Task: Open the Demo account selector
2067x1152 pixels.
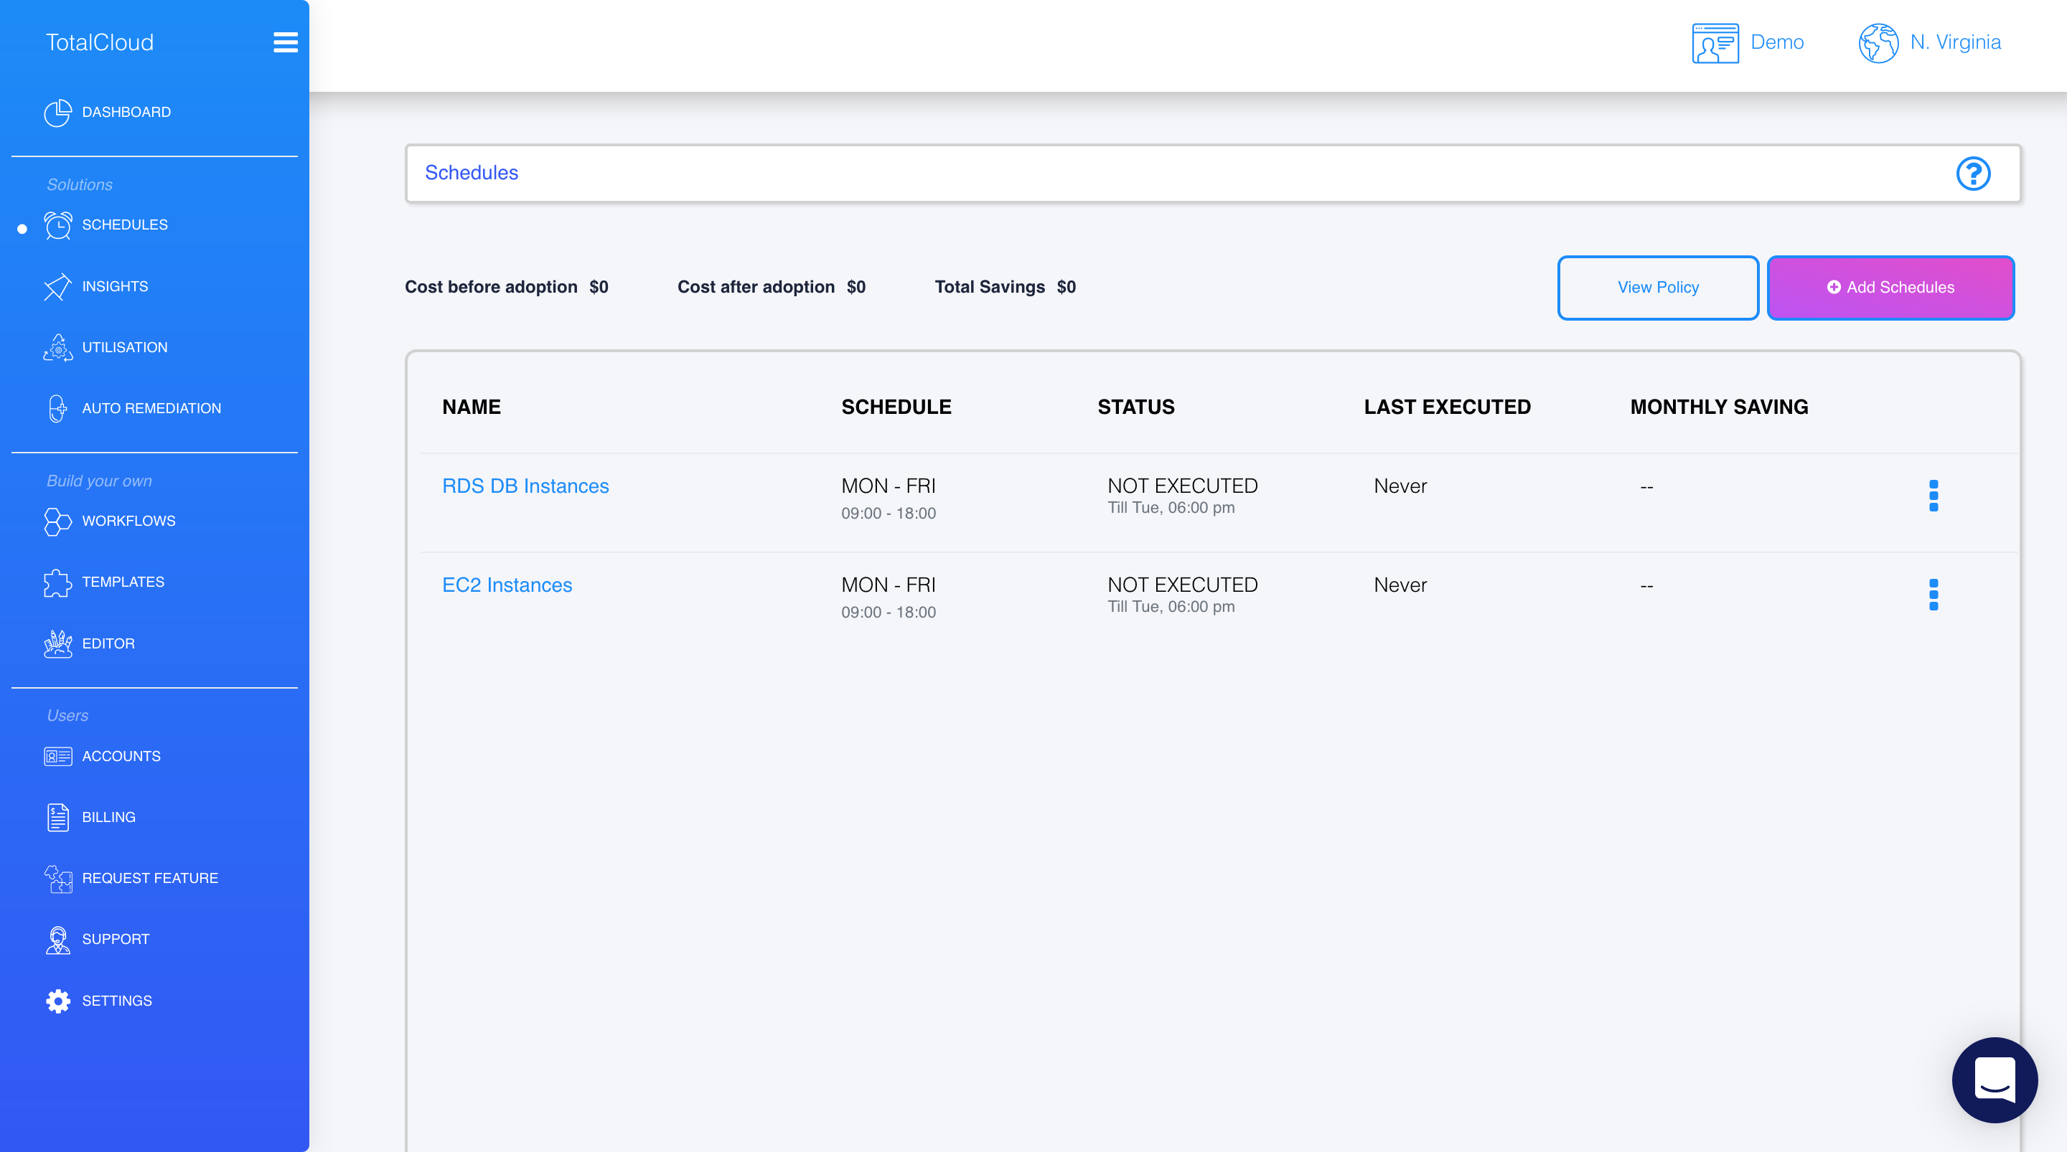Action: [1748, 42]
